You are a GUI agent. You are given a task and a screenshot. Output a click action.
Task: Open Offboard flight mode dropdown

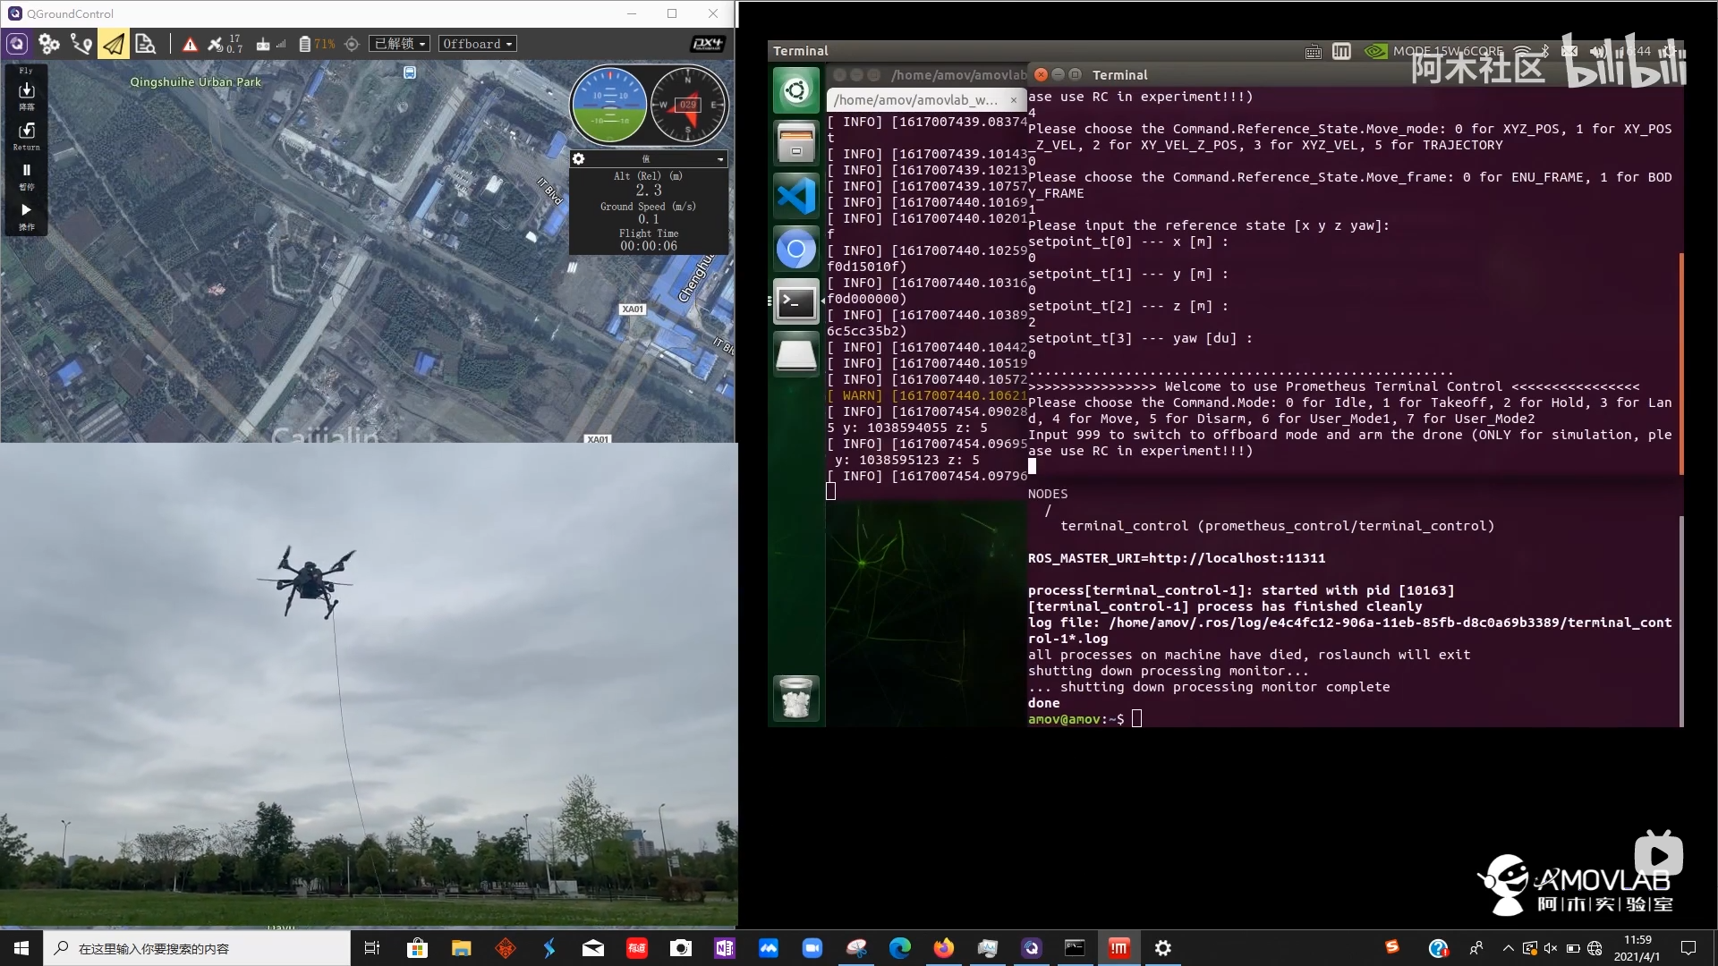coord(478,44)
